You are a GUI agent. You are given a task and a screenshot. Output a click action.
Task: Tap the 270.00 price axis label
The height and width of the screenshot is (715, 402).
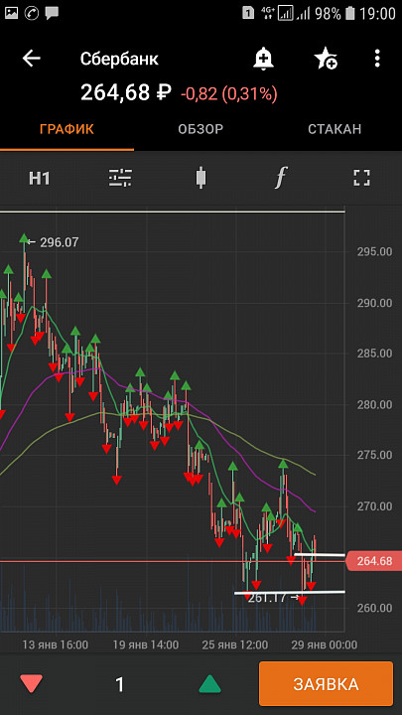[x=374, y=506]
